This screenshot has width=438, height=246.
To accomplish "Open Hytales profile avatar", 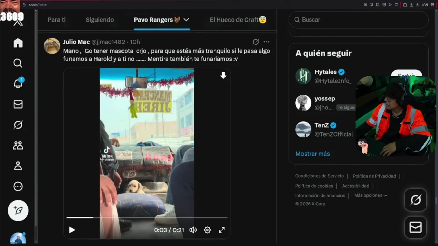I will 303,76.
